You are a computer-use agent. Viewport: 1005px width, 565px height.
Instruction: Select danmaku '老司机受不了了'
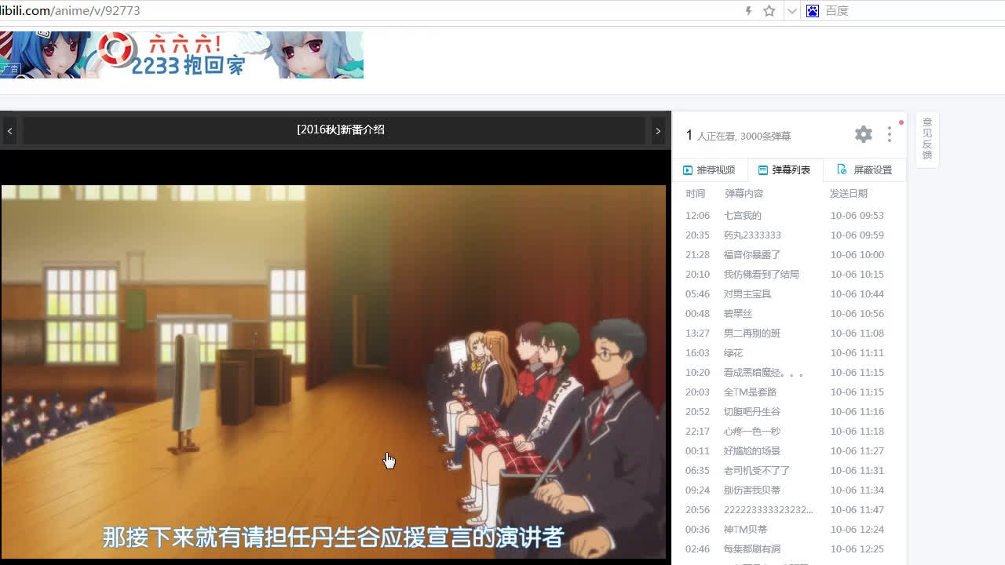(x=757, y=471)
